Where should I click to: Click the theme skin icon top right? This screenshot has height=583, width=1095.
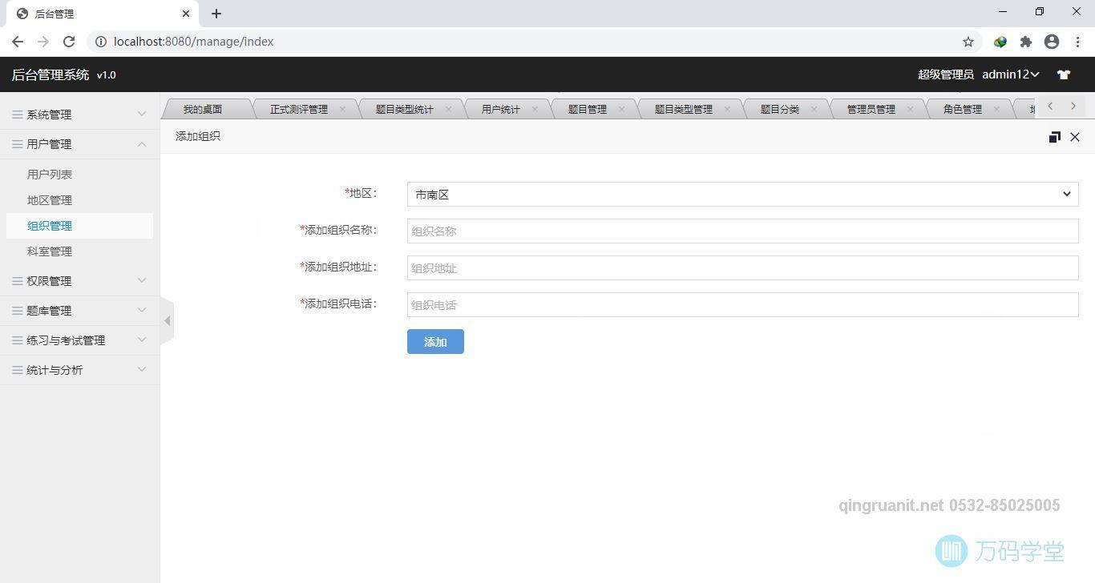click(x=1064, y=74)
